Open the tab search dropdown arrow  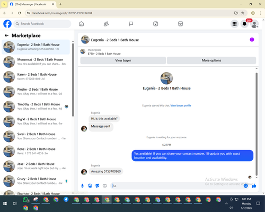(x=4, y=4)
